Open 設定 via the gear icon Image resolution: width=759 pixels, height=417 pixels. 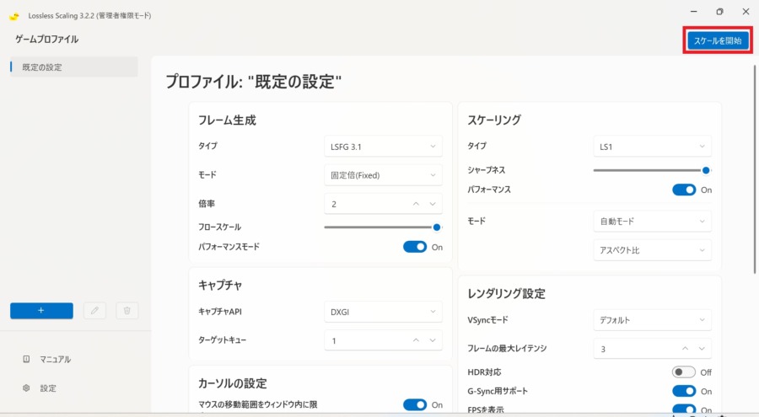pos(26,388)
